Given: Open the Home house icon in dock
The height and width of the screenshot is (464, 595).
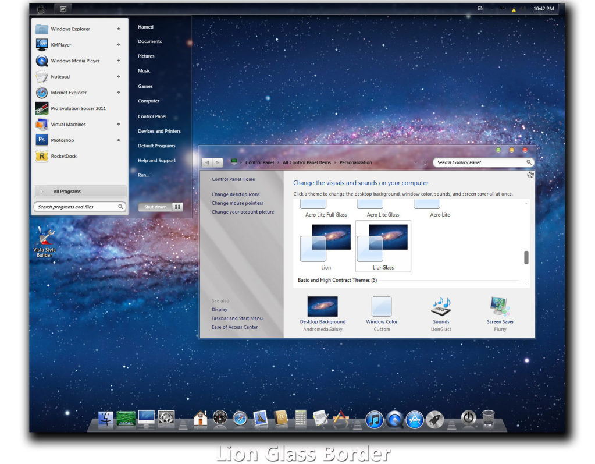Looking at the screenshot, I should pos(200,418).
